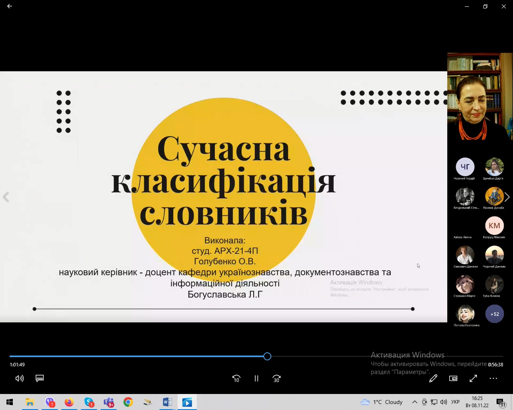Show hidden system tray icons

(415, 402)
